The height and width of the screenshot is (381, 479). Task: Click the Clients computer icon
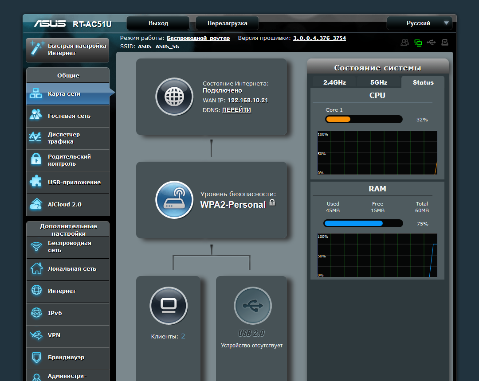pos(169,306)
